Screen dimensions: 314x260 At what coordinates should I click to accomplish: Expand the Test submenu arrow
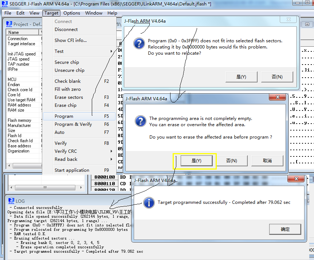111,51
